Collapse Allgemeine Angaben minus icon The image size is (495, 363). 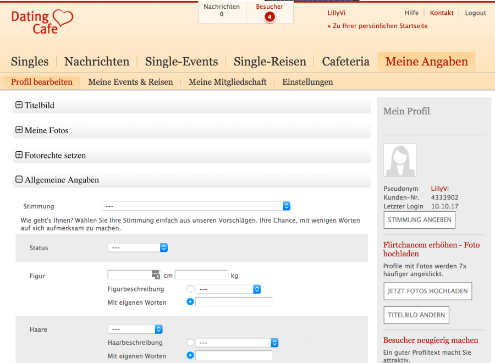tap(19, 179)
